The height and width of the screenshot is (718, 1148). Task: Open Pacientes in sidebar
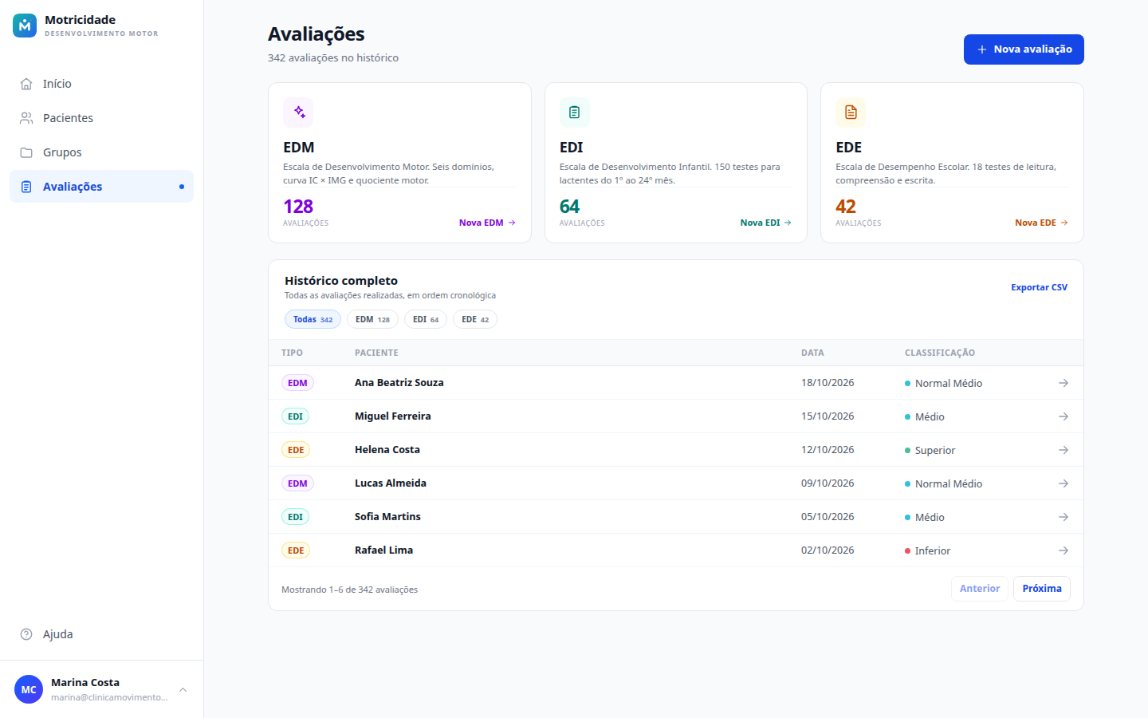pos(101,118)
